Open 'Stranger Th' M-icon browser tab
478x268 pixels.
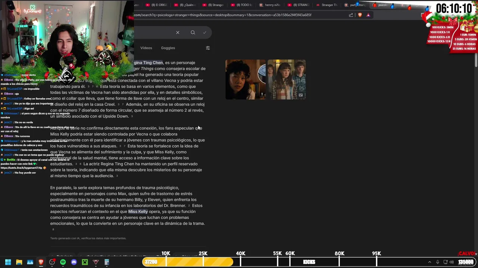(327, 5)
